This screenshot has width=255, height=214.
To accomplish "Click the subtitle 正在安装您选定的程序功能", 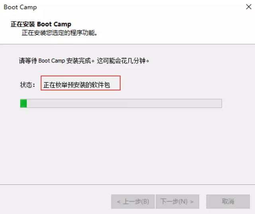I will pos(59,33).
